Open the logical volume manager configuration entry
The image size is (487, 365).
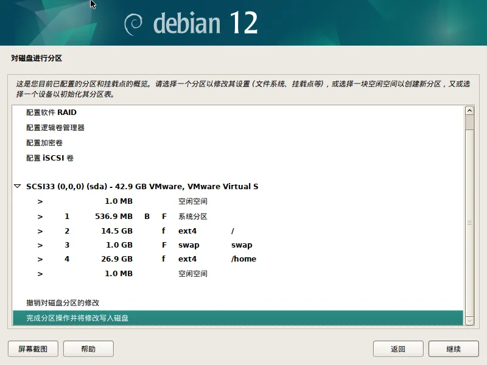point(238,128)
